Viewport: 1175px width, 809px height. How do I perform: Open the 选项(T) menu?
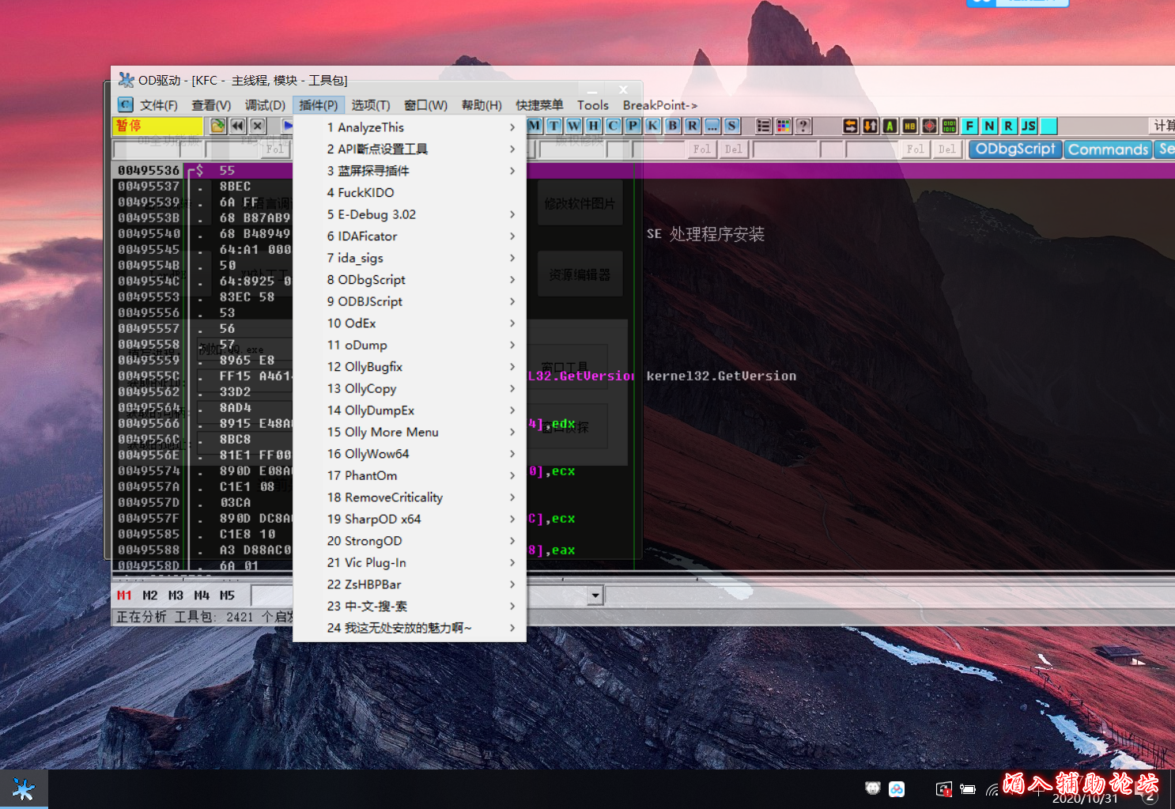[370, 105]
